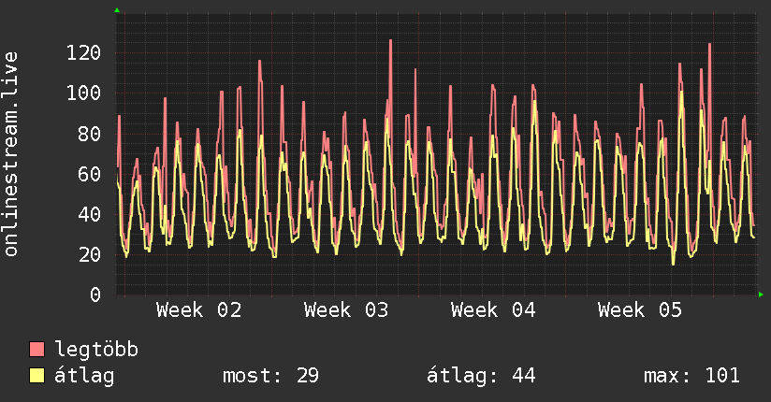Click the green arrow at y-axis top

click(x=117, y=10)
